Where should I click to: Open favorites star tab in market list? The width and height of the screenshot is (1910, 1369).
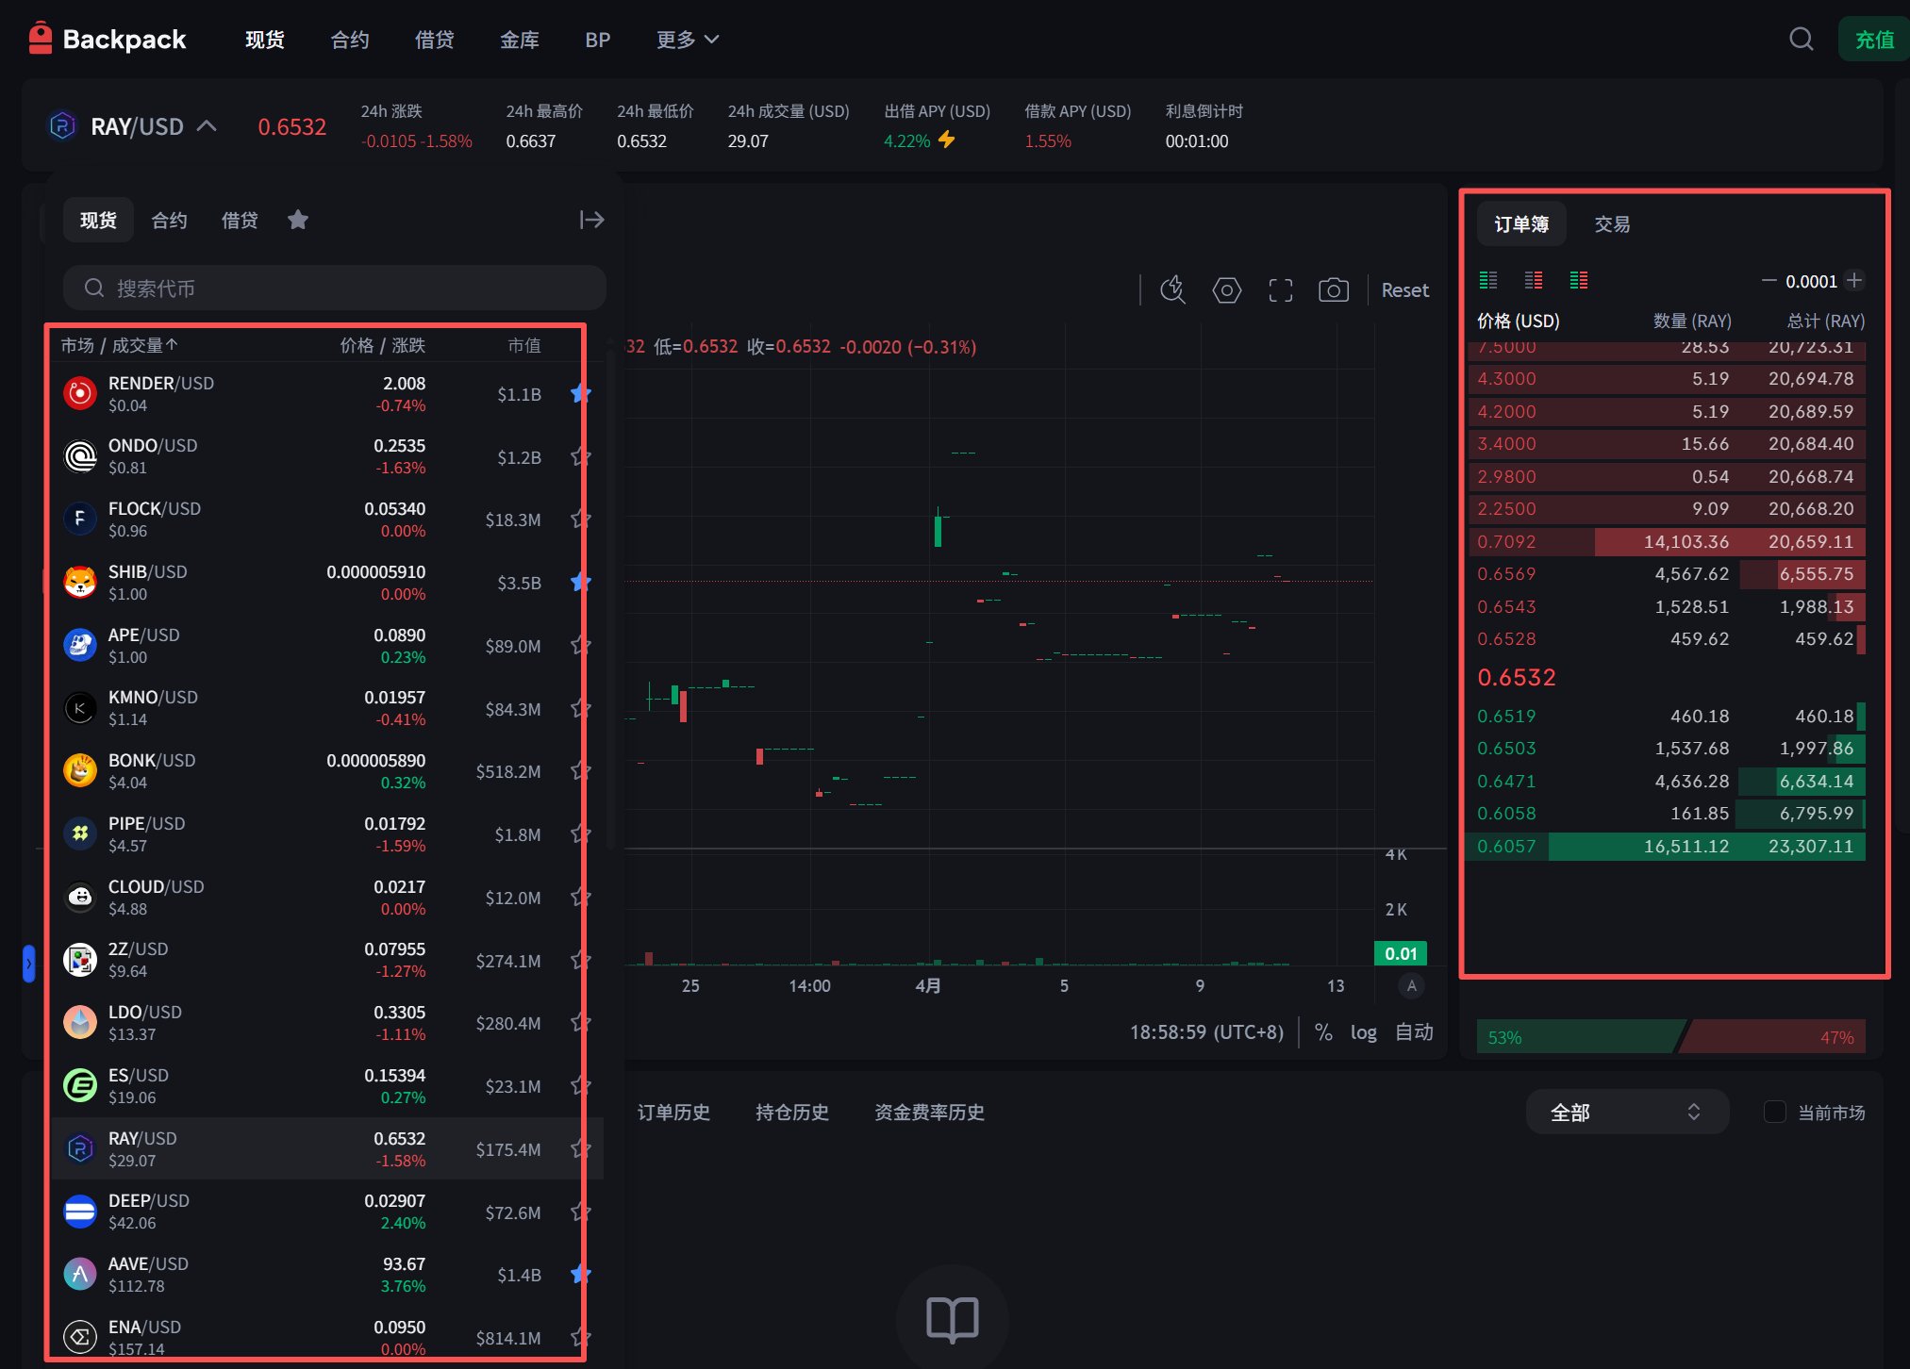pyautogui.click(x=298, y=220)
